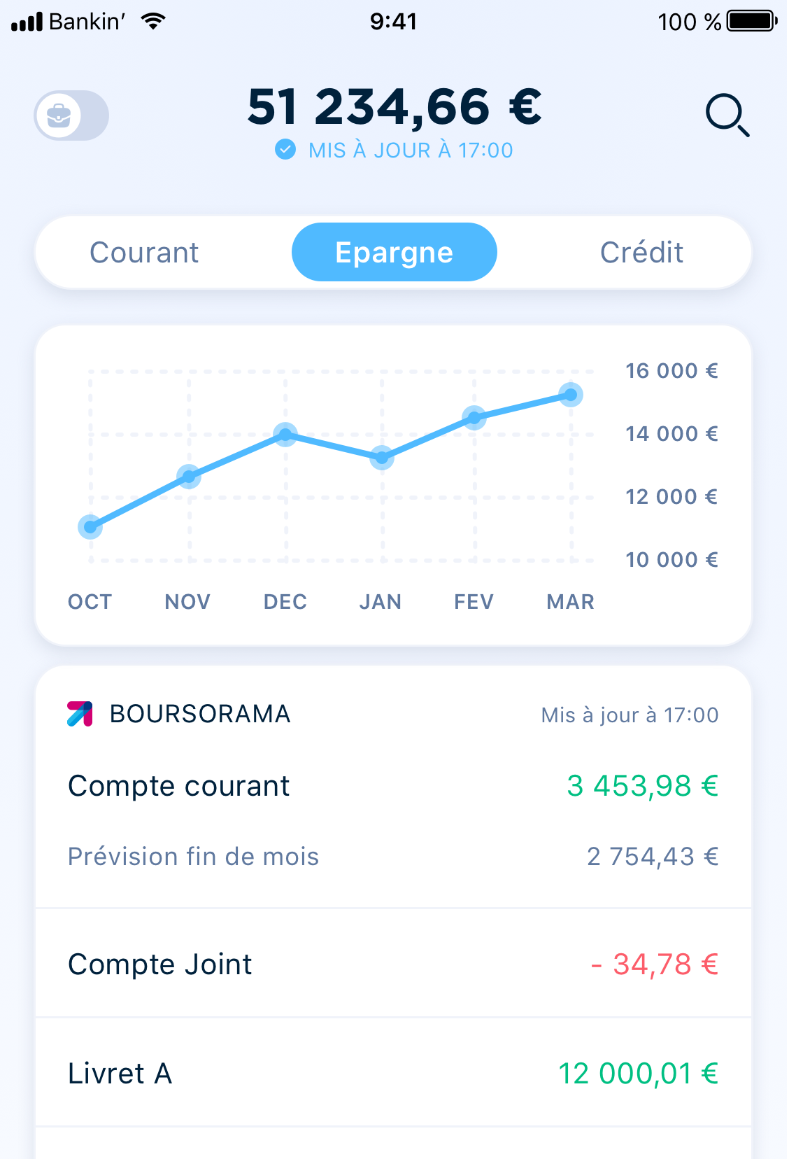789x1159 pixels.
Task: Switch to the Crédit tab
Action: pyautogui.click(x=641, y=252)
